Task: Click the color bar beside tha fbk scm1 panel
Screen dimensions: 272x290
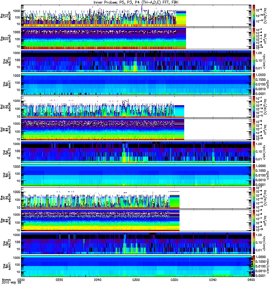Action: [x=254, y=84]
